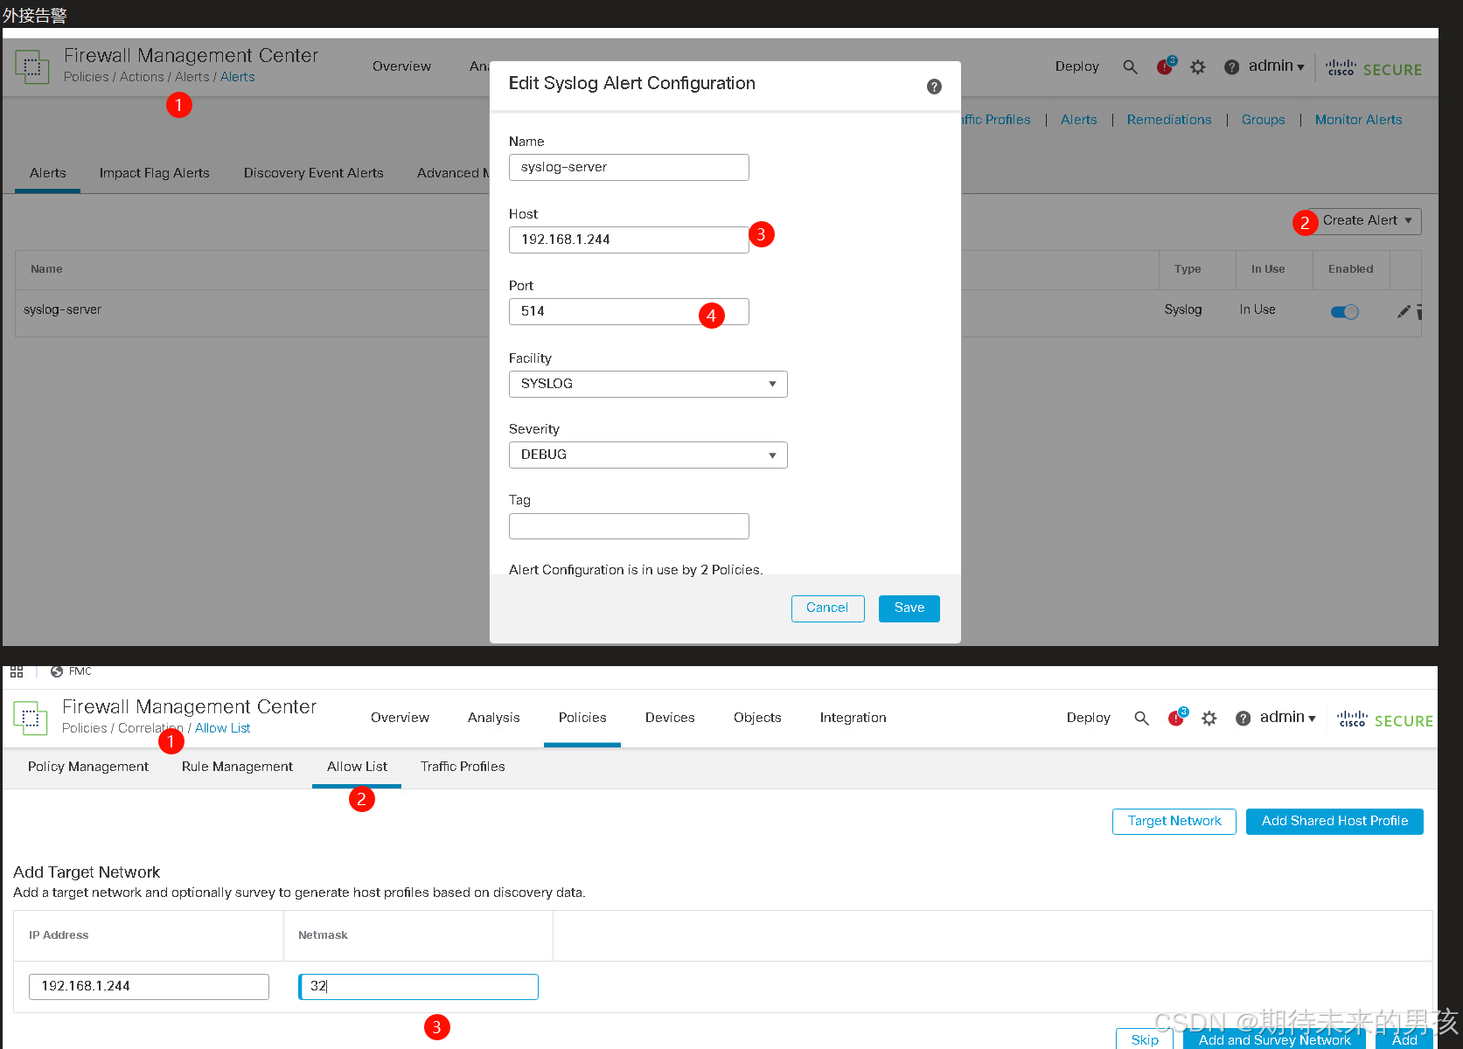Open the Alerts link in top submenu
1463x1049 pixels.
[x=1078, y=120]
